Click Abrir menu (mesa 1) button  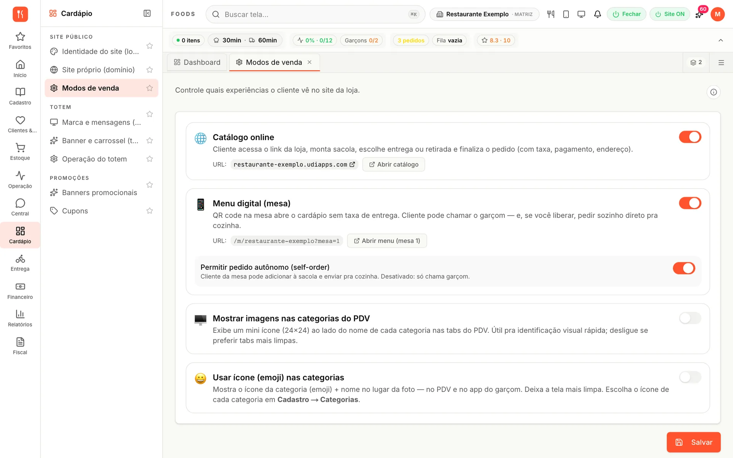pyautogui.click(x=387, y=241)
